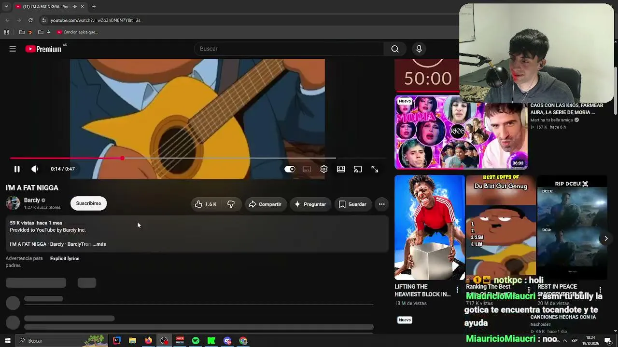
Task: Open YouTube guide hamburger menu
Action: [x=13, y=49]
